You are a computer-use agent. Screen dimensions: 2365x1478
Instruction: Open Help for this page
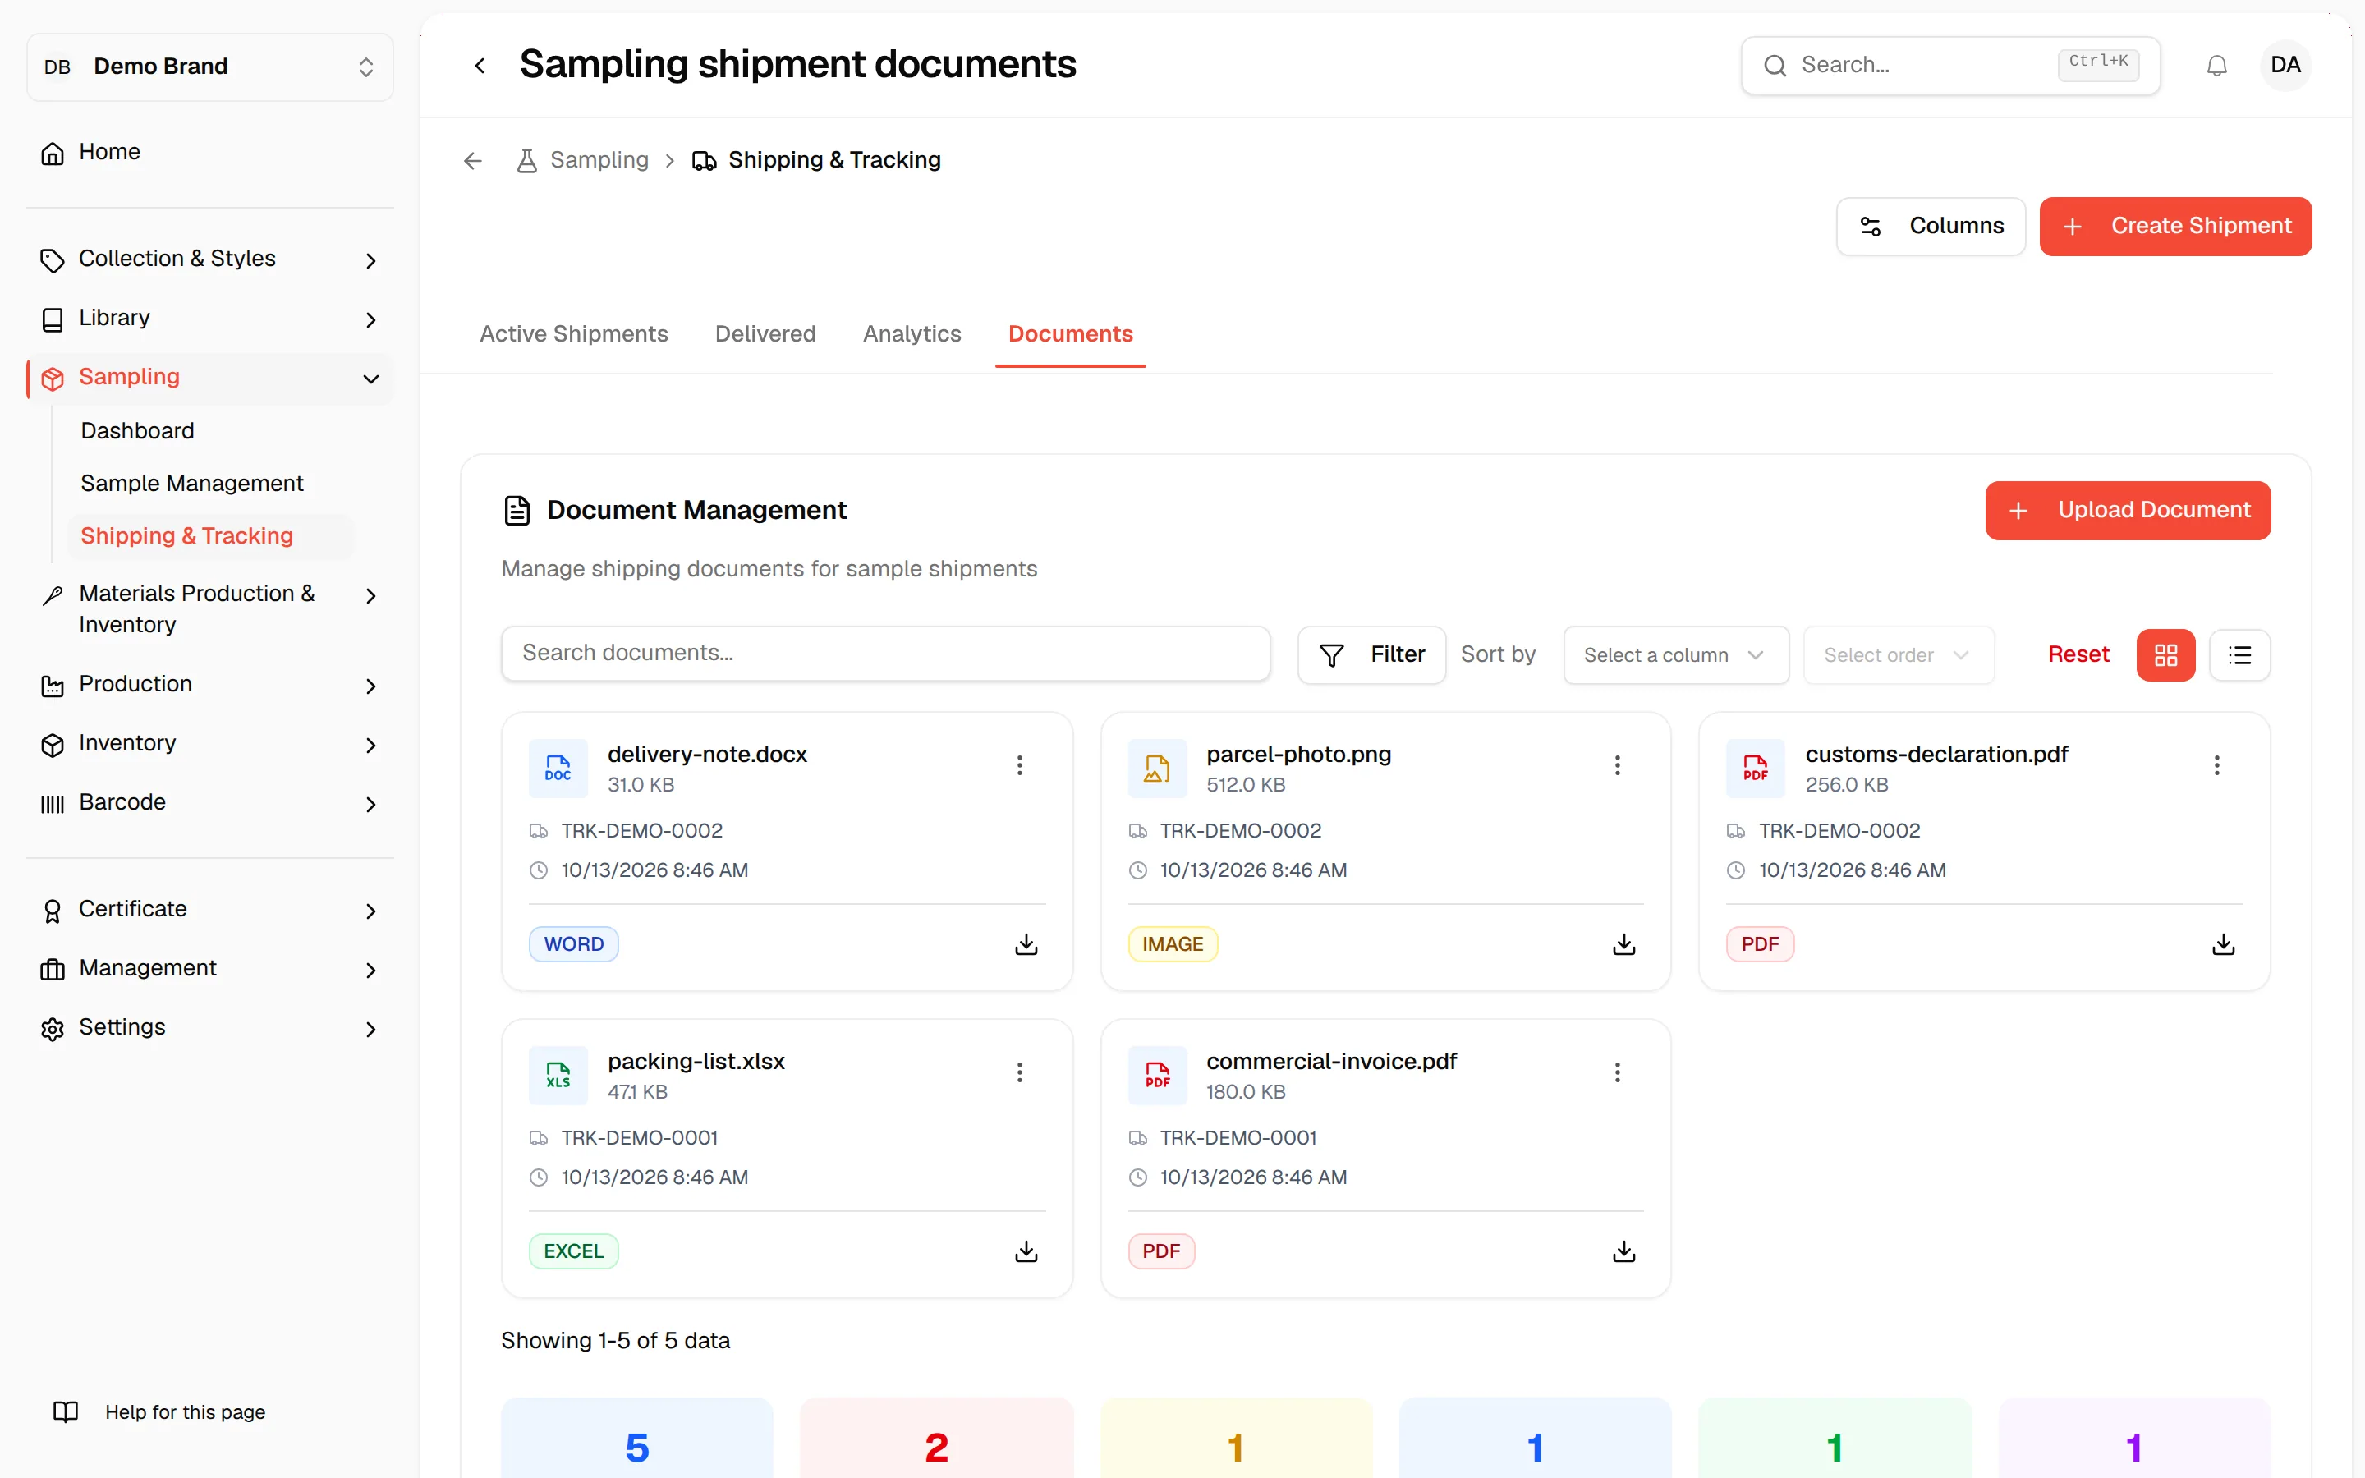(x=159, y=1412)
